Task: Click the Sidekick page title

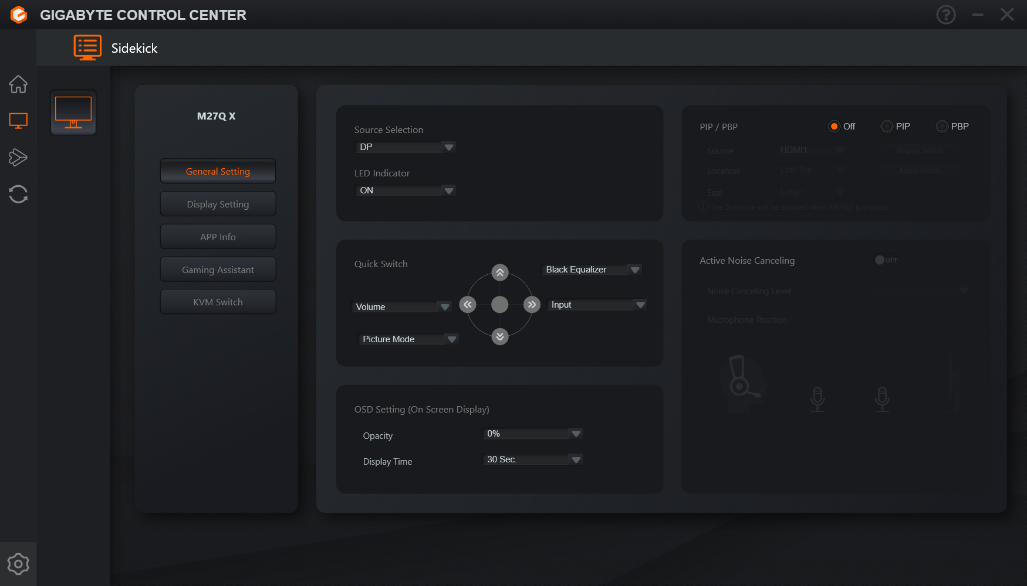Action: coord(134,48)
